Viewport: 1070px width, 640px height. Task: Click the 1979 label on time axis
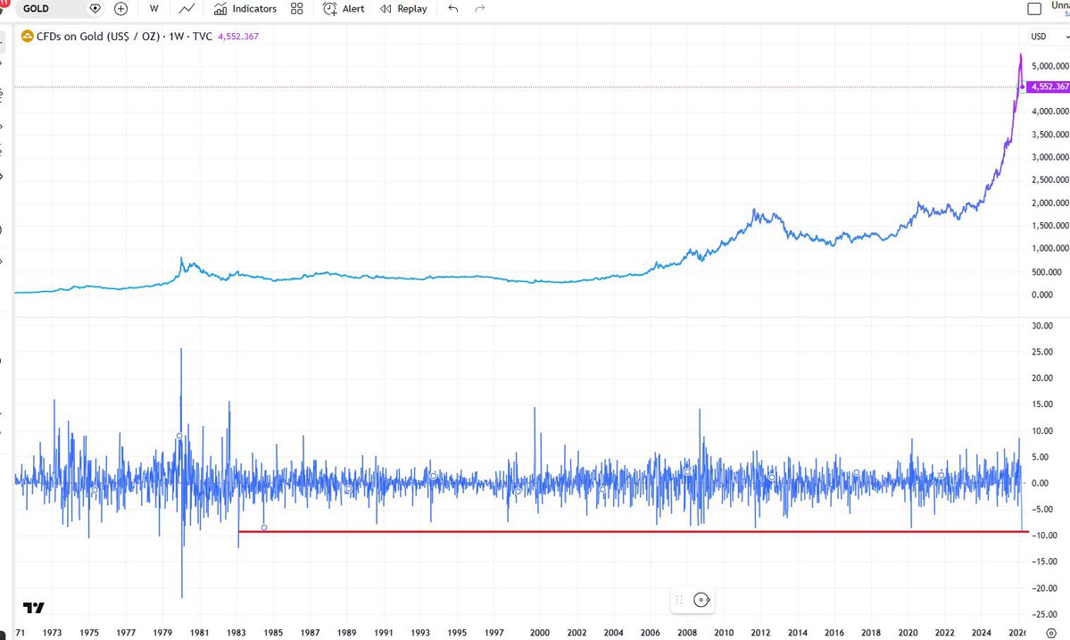point(162,633)
